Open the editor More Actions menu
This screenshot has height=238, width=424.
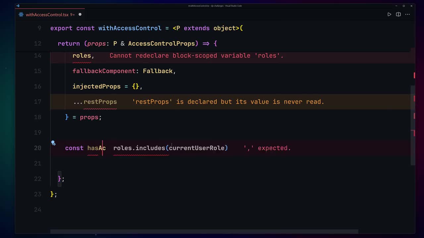tap(408, 15)
